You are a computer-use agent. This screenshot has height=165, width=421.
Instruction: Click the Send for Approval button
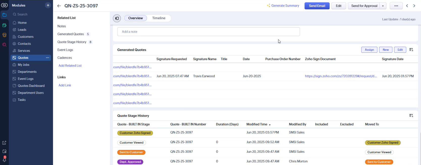(364, 6)
